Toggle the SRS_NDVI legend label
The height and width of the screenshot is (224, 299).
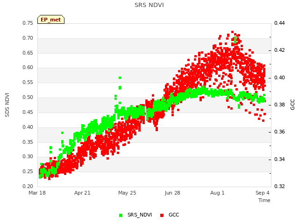pos(140,215)
